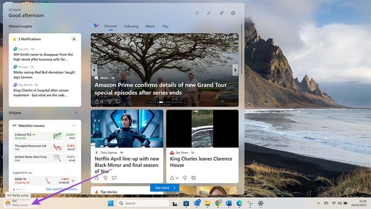Click the news feed vertical scrollbar
Screen dimensions: 371x209
tap(241, 49)
